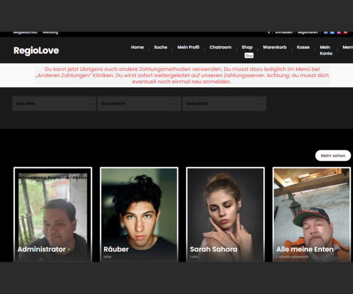Image resolution: width=353 pixels, height=294 pixels.
Task: Open Mein Profil page
Action: tap(188, 47)
